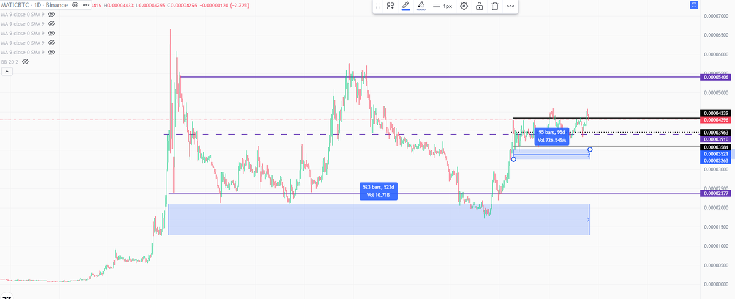The image size is (735, 299).
Task: Click the 0.00007000 axis price value
Action: click(x=717, y=16)
